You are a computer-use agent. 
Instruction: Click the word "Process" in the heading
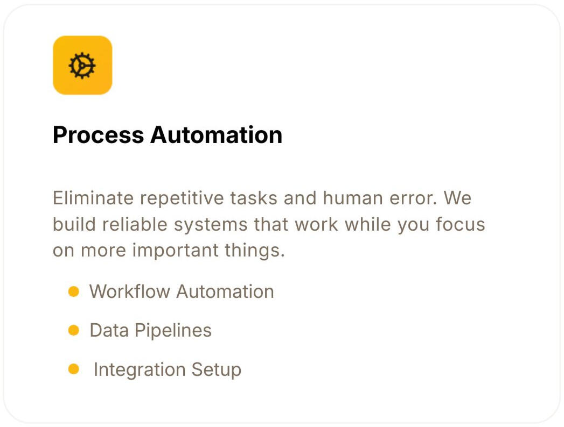coord(98,134)
